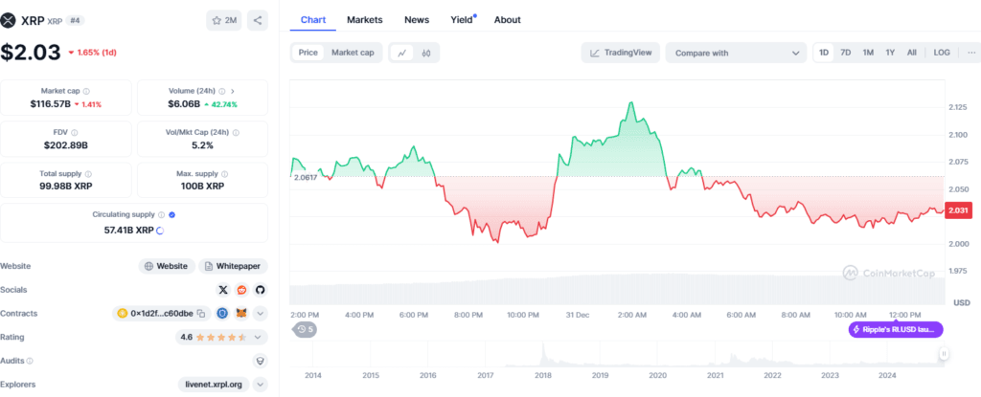Click Max. supply info icon
Image resolution: width=981 pixels, height=397 pixels.
click(224, 174)
